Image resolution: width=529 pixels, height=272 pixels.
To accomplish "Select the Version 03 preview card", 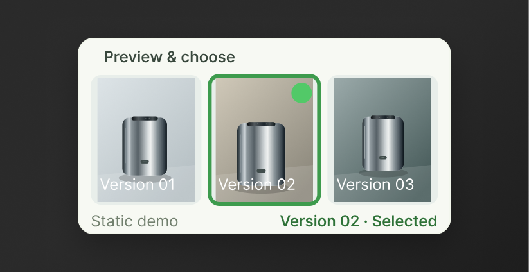I will (382, 140).
